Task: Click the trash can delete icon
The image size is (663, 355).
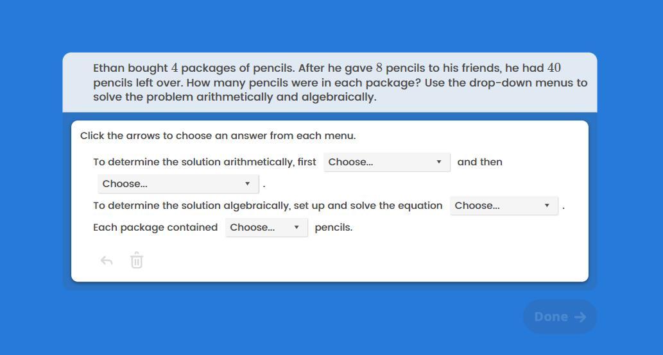Action: (137, 261)
